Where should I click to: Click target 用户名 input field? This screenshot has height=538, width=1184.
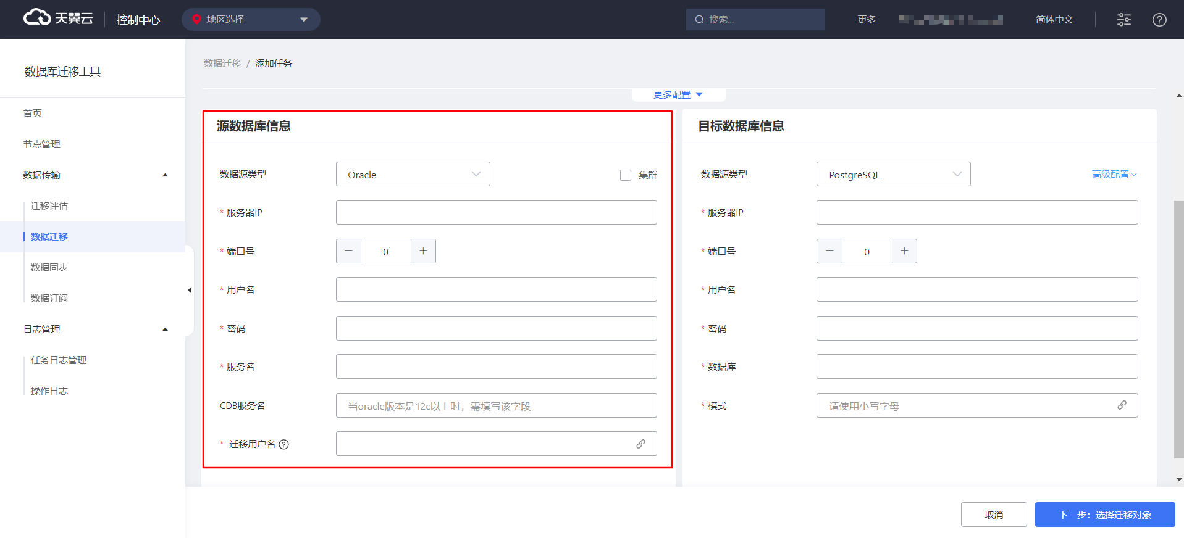point(977,289)
